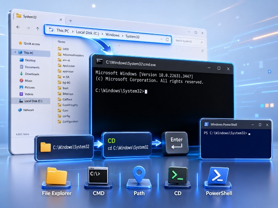Select the Bthprops folder
The image size is (278, 208).
[65, 94]
